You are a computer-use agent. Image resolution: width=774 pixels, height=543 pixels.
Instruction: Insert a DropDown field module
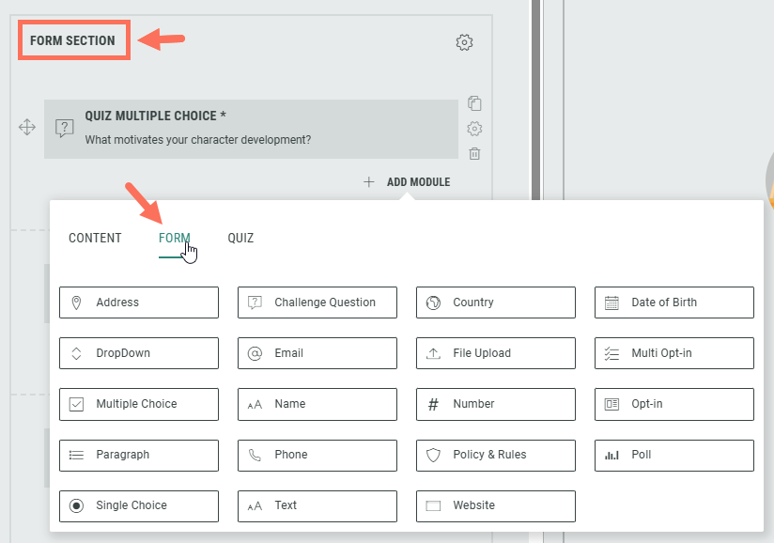click(139, 353)
